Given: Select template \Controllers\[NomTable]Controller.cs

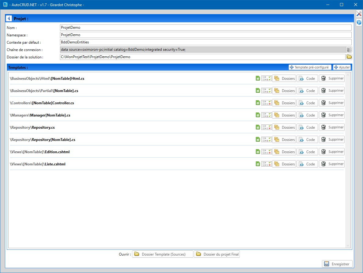Looking at the screenshot, I should (42, 103).
